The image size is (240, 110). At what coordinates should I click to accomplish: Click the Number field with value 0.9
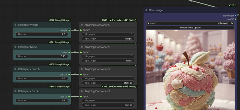pyautogui.click(x=42, y=100)
